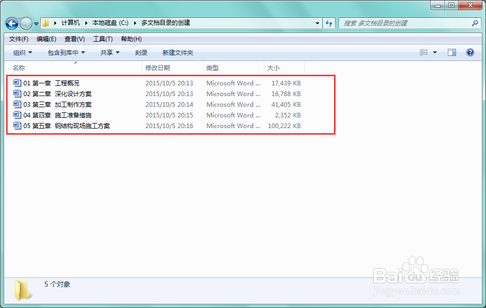Image resolution: width=486 pixels, height=308 pixels.
Task: Toggle the preview pane button
Action: [452, 52]
